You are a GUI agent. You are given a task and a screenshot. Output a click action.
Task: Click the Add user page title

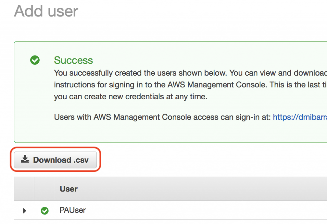tap(46, 11)
